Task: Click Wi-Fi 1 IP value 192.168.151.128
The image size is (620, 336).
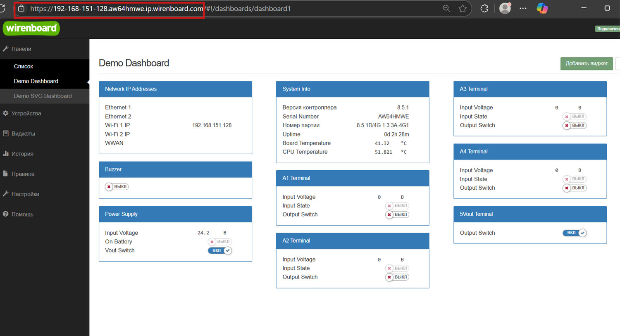Action: (x=212, y=125)
